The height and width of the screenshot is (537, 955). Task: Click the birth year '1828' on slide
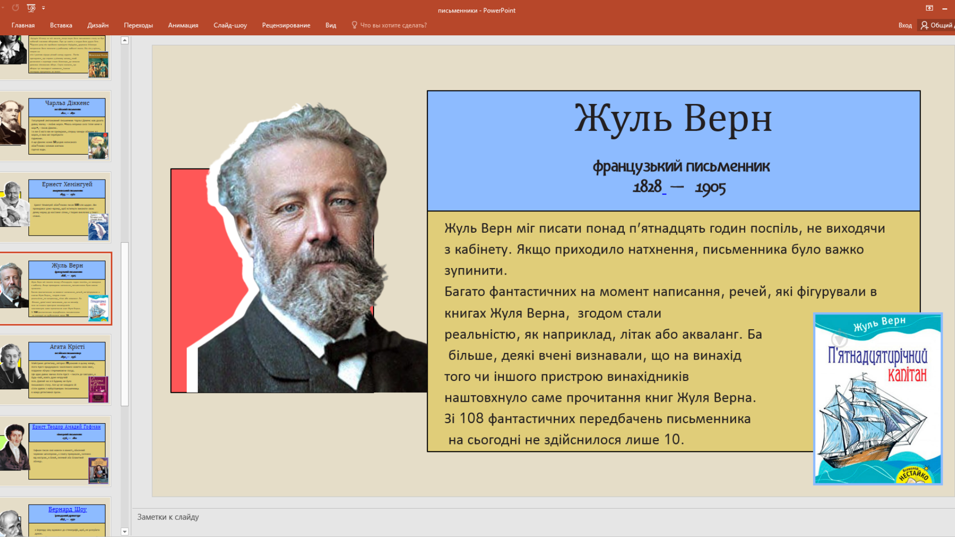(647, 186)
